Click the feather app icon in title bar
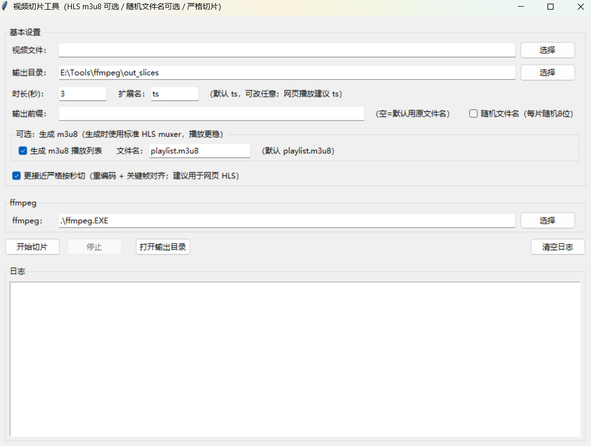This screenshot has width=591, height=446. tap(6, 7)
